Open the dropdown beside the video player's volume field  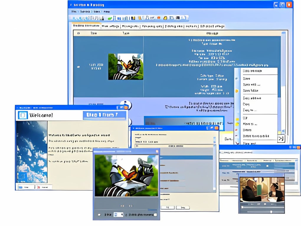(x=122, y=214)
